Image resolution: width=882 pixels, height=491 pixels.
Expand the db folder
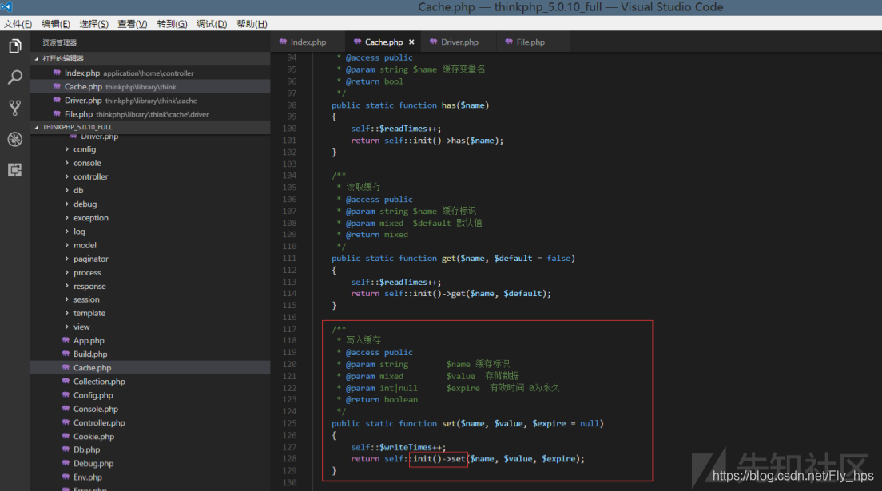78,191
